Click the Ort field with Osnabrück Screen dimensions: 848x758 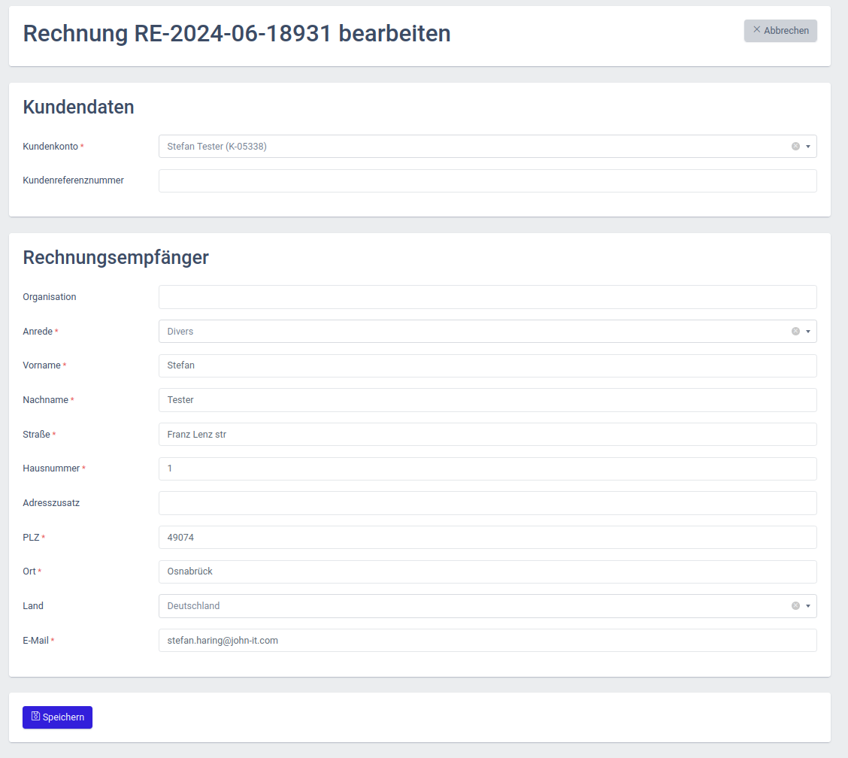487,572
